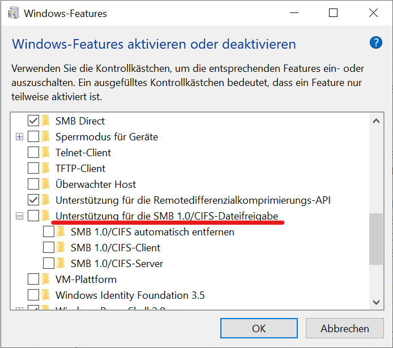Select the Telnet-Client folder icon
This screenshot has width=393, height=348.
point(45,152)
